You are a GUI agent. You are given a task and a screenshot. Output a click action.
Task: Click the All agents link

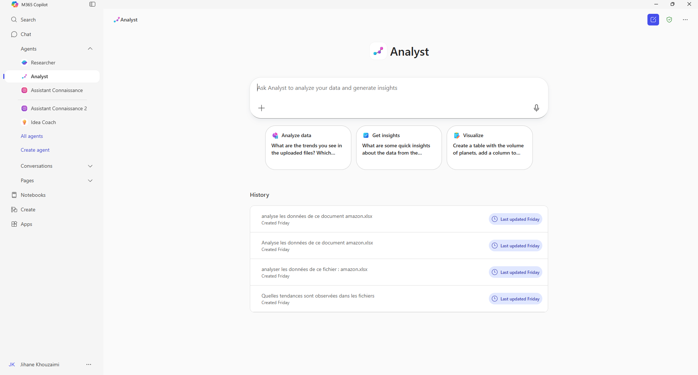pos(32,136)
